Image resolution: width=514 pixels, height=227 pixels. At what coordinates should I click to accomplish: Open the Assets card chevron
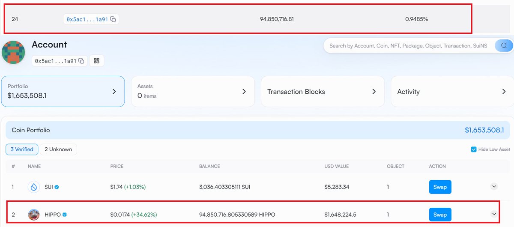tap(244, 91)
